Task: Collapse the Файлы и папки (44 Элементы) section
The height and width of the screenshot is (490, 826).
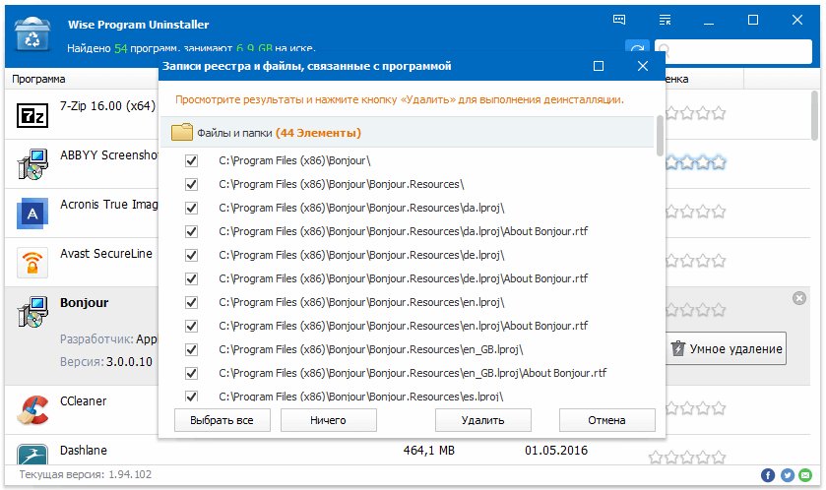Action: click(x=407, y=132)
